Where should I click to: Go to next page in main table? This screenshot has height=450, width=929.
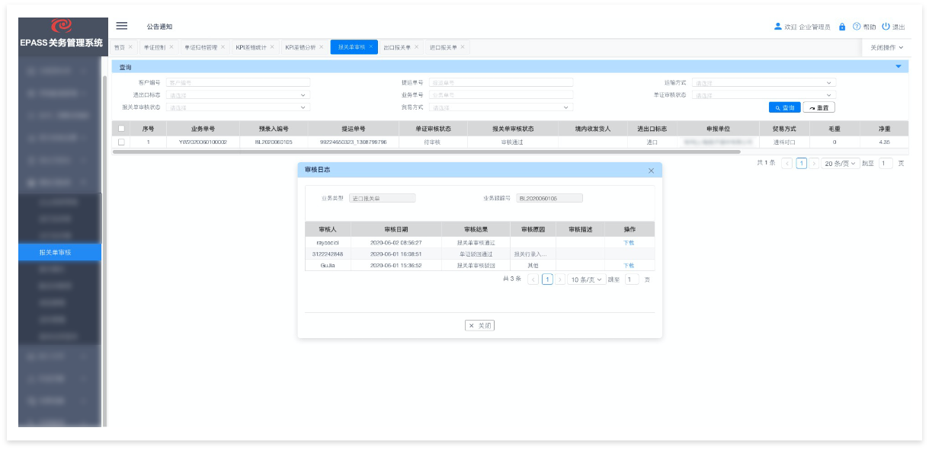(814, 163)
